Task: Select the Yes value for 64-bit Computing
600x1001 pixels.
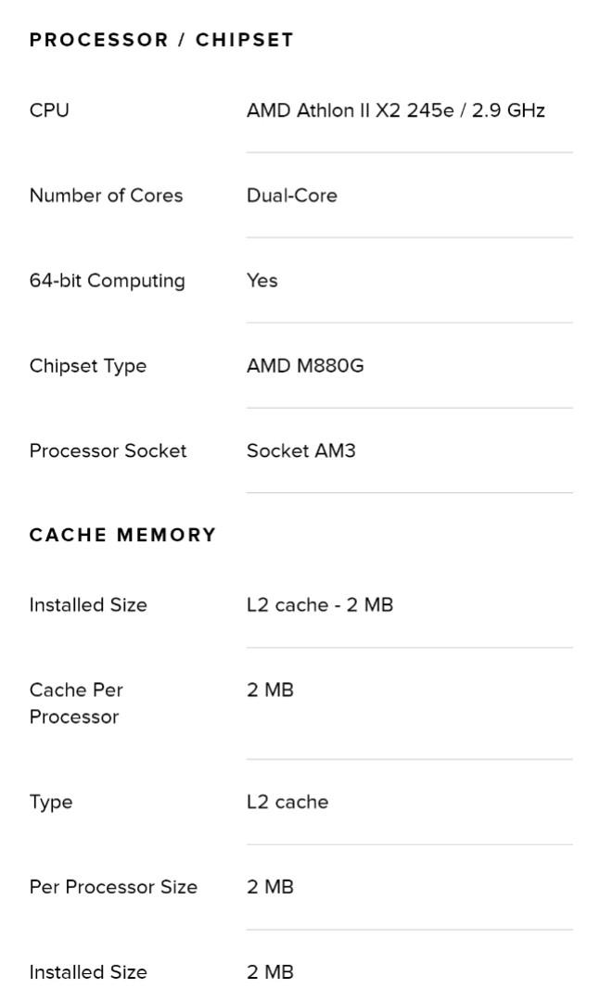Action: tap(262, 281)
